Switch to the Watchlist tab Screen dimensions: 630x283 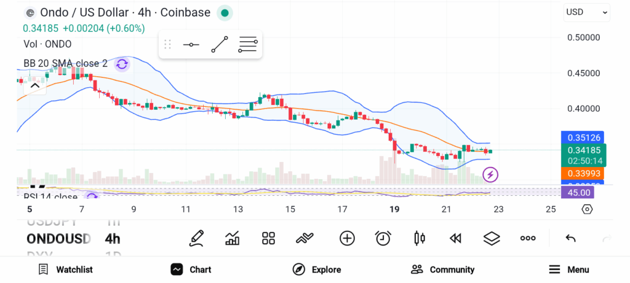pyautogui.click(x=65, y=269)
